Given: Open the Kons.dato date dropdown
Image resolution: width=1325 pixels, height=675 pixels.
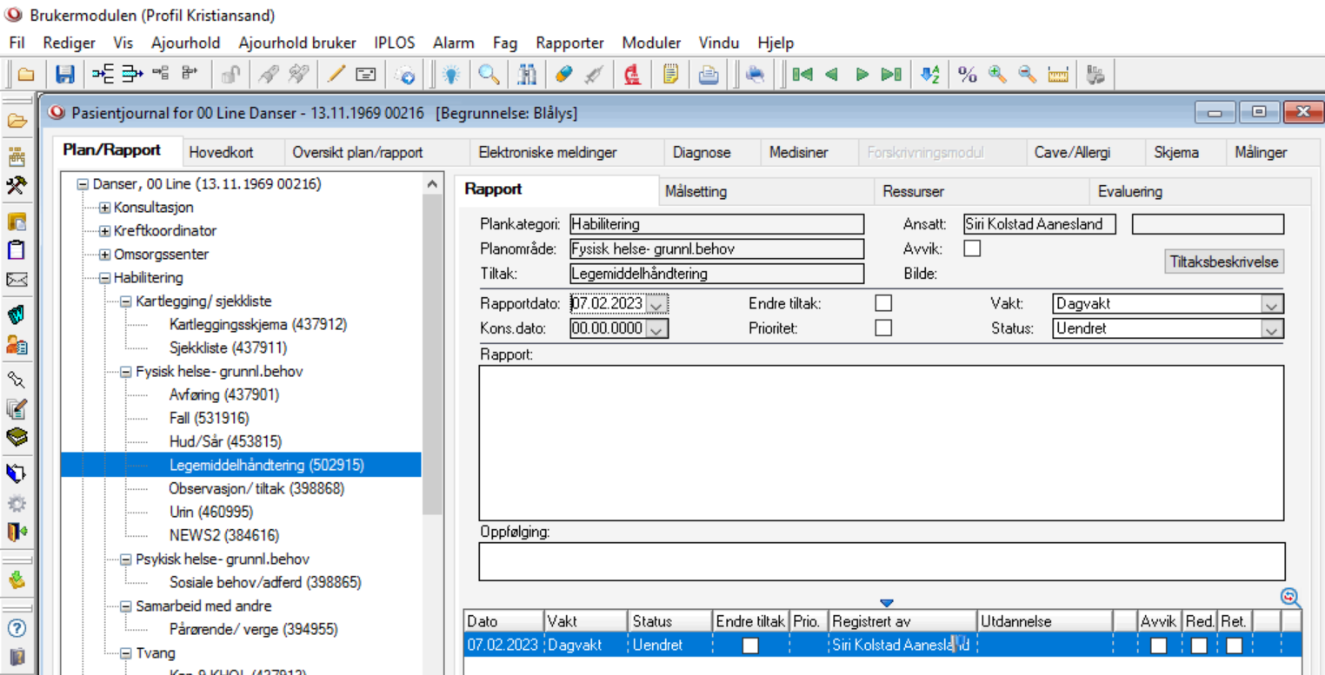Looking at the screenshot, I should click(x=658, y=328).
